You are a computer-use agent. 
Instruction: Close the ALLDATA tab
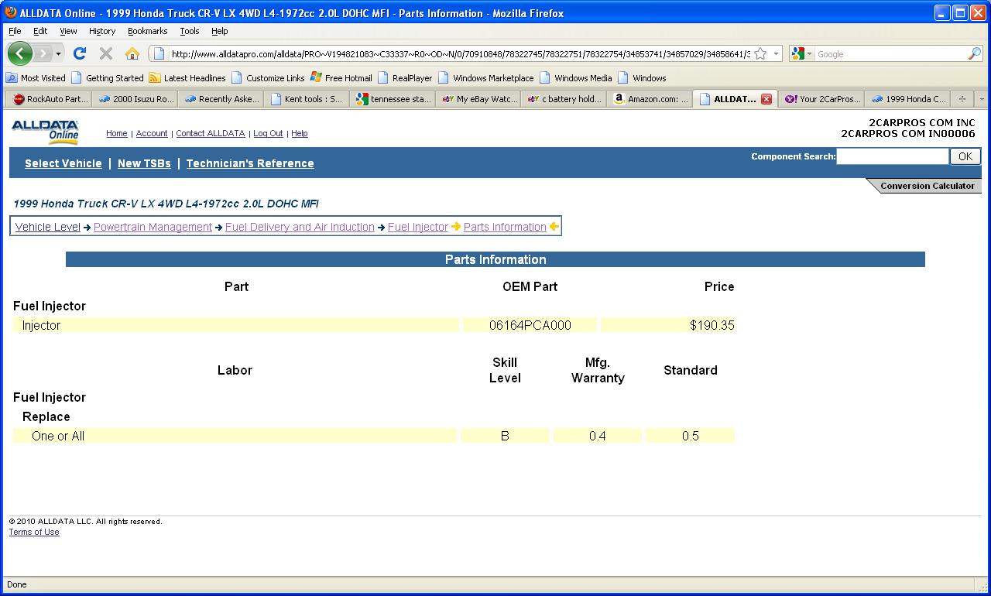(x=766, y=99)
